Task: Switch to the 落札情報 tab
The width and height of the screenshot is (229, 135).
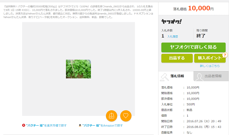Action: point(176,76)
